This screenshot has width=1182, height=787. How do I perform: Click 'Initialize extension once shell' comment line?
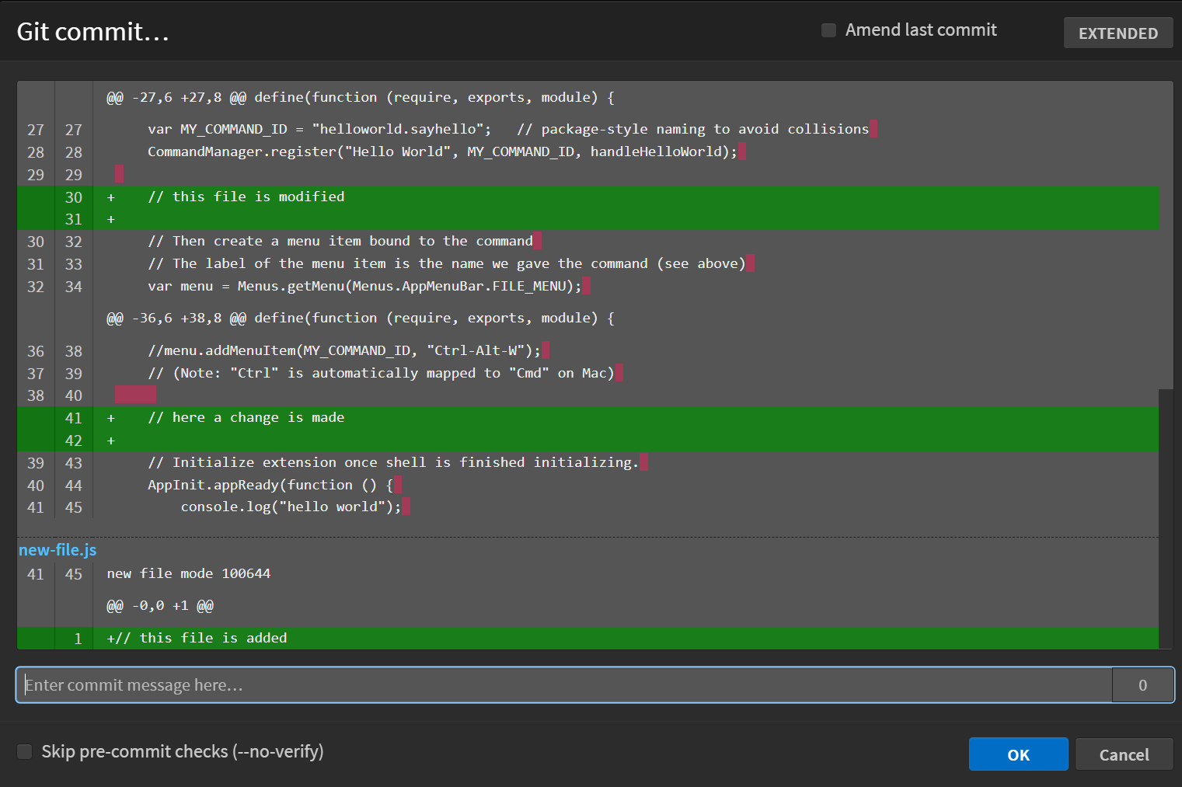tap(393, 462)
